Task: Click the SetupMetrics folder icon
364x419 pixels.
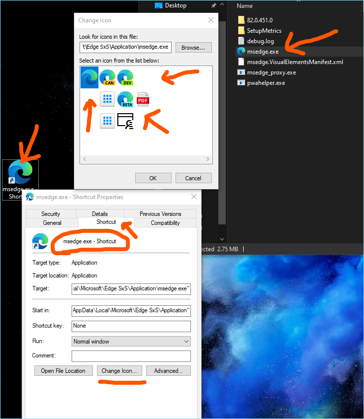Action: 241,30
